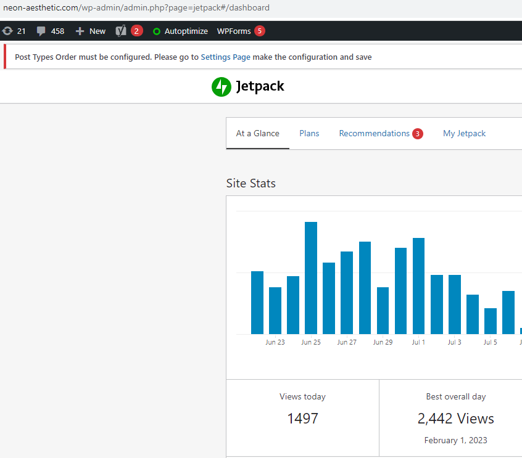Select the Jun 29 bar in stats chart

tap(383, 310)
